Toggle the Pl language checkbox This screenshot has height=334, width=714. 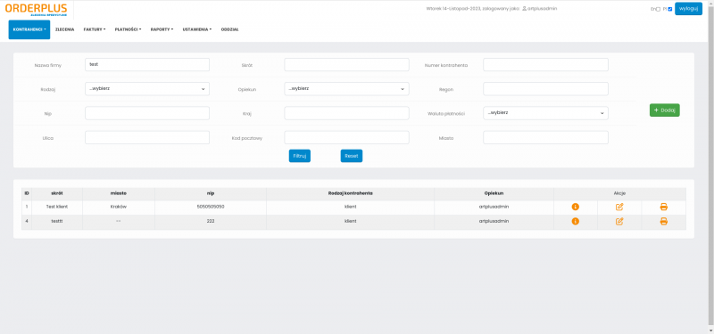(670, 9)
